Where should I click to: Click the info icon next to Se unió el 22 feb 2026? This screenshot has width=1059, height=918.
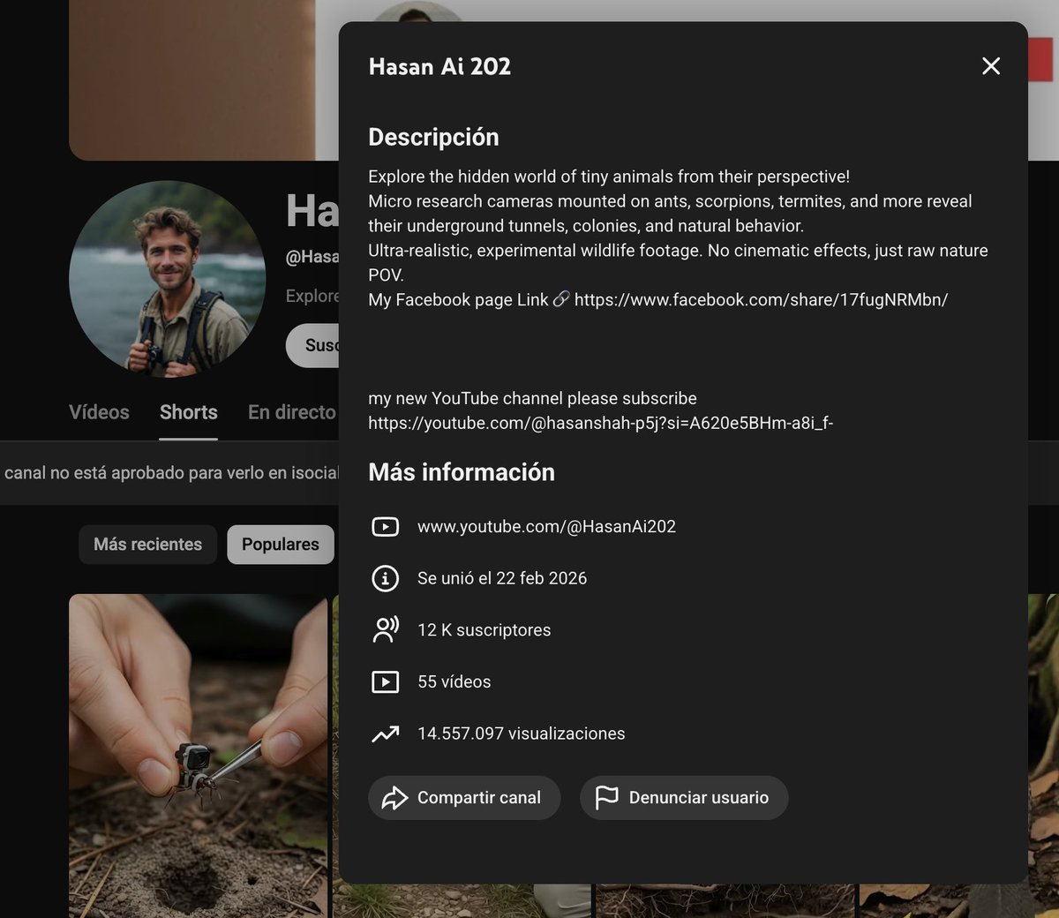click(386, 579)
